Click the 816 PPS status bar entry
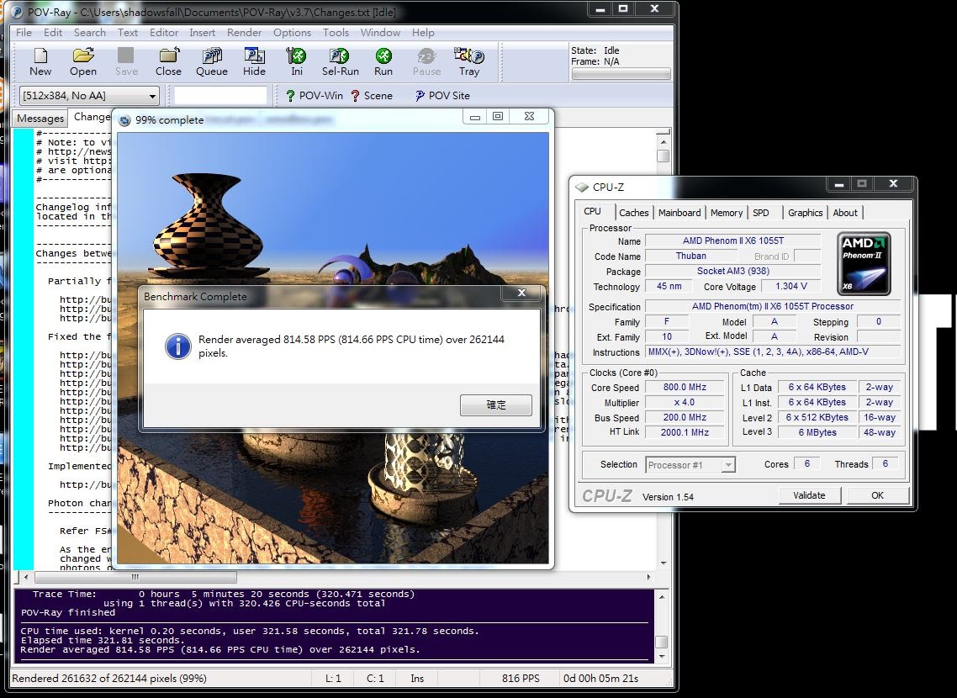 521,679
